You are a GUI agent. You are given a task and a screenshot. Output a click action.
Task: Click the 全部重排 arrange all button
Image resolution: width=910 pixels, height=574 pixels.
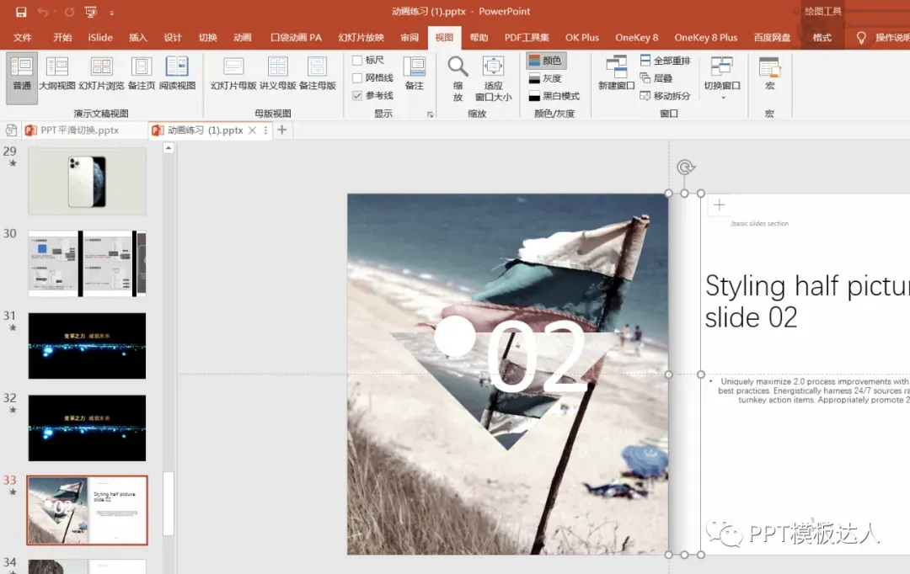click(x=665, y=61)
